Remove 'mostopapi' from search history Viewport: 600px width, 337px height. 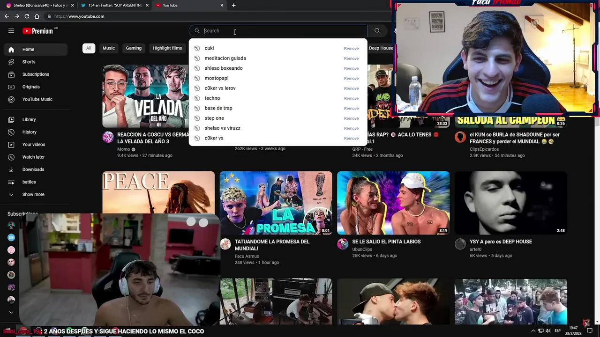tap(351, 79)
